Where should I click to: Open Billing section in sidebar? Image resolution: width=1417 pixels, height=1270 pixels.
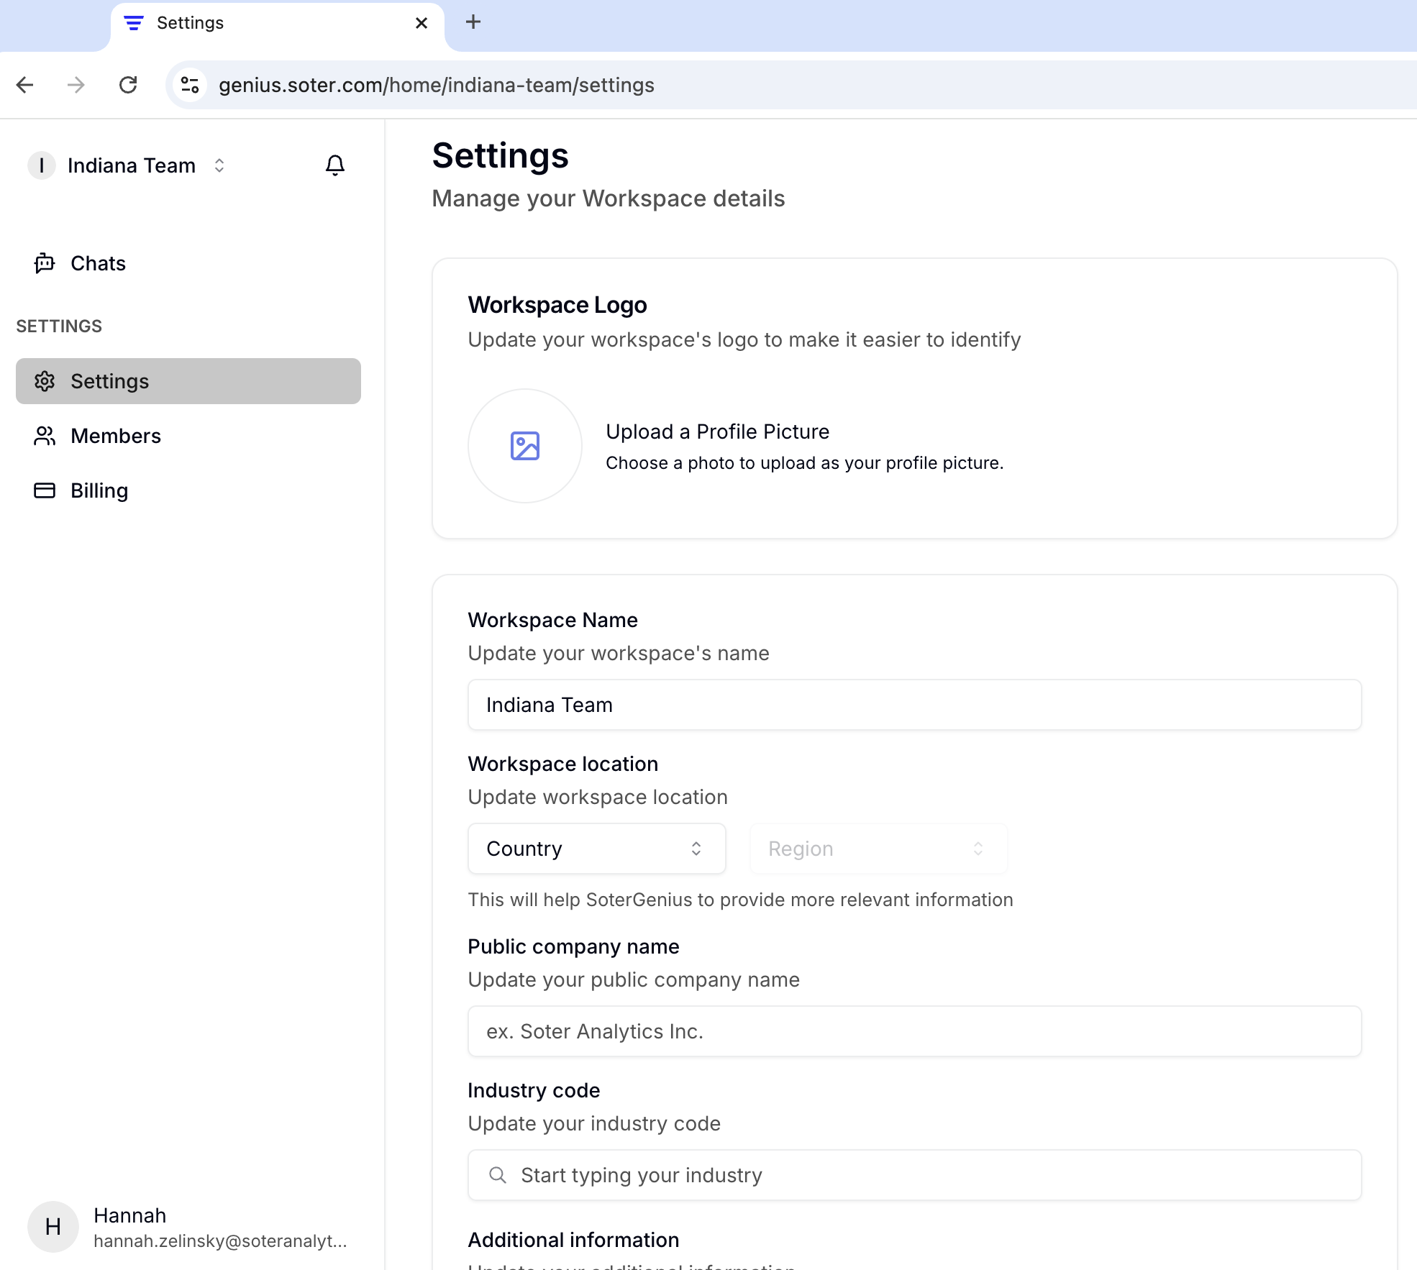pyautogui.click(x=98, y=490)
